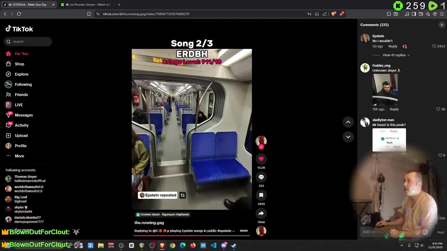The width and height of the screenshot is (447, 251).
Task: Follow the creator with plus badge
Action: click(x=261, y=147)
